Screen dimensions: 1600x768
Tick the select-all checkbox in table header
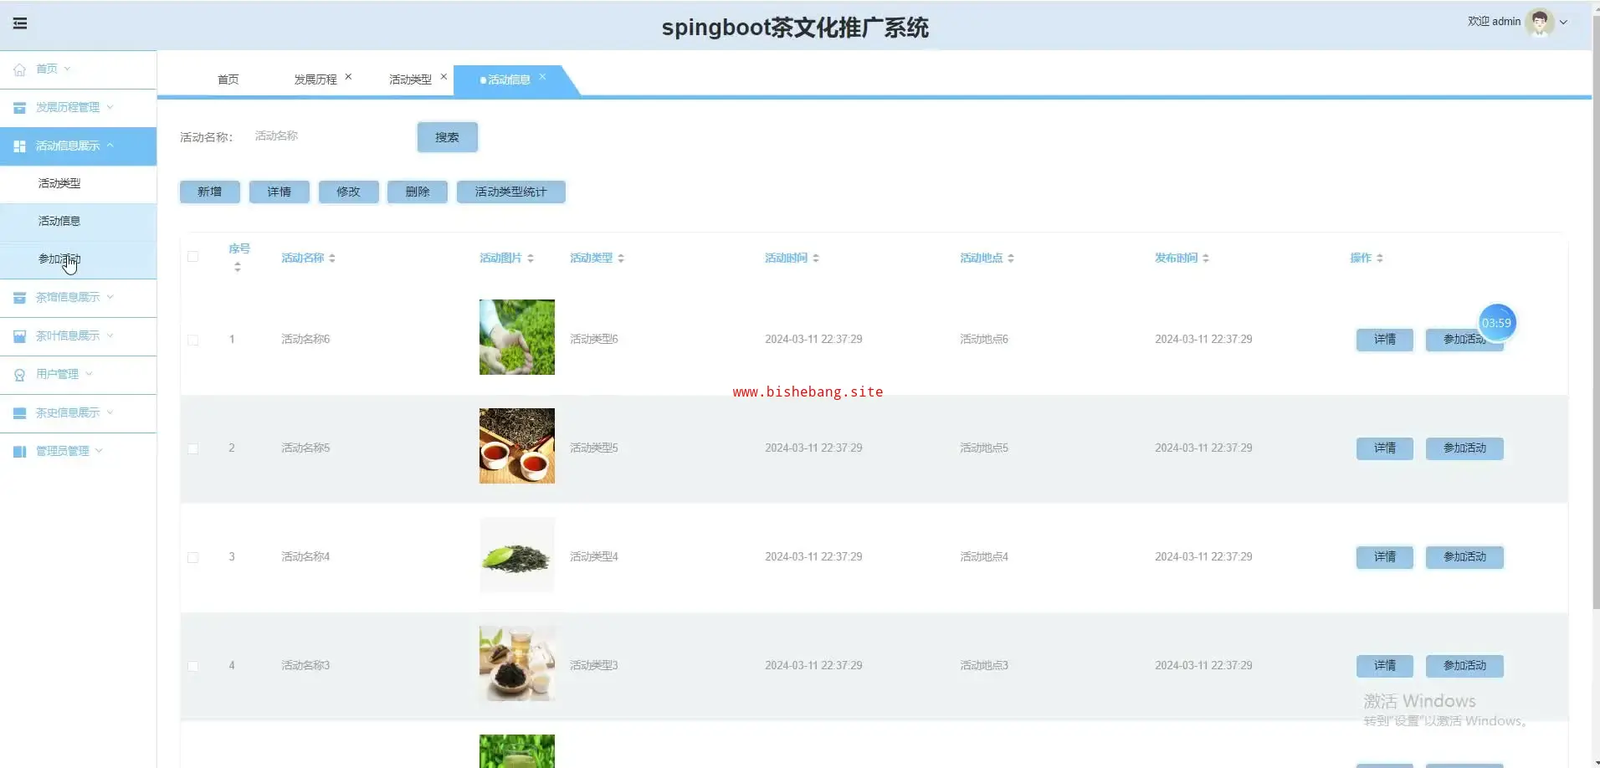(x=193, y=257)
